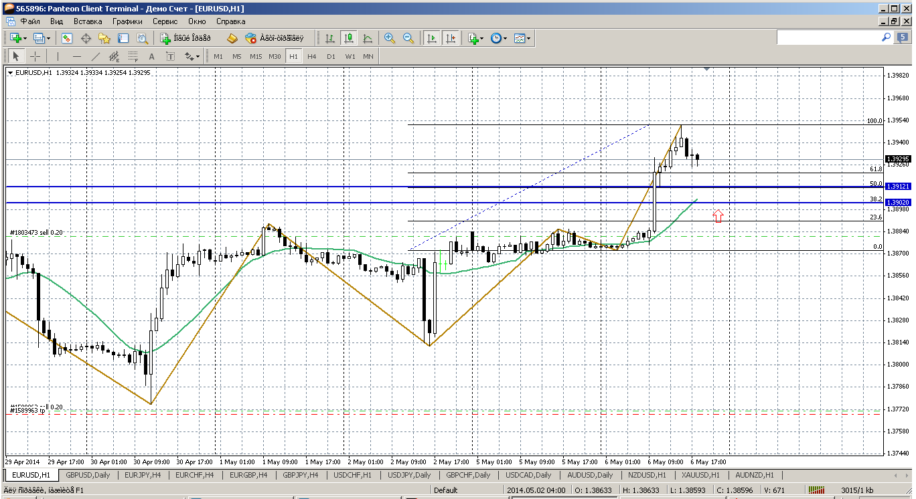Open the Navigator folder-star icon

click(x=104, y=38)
